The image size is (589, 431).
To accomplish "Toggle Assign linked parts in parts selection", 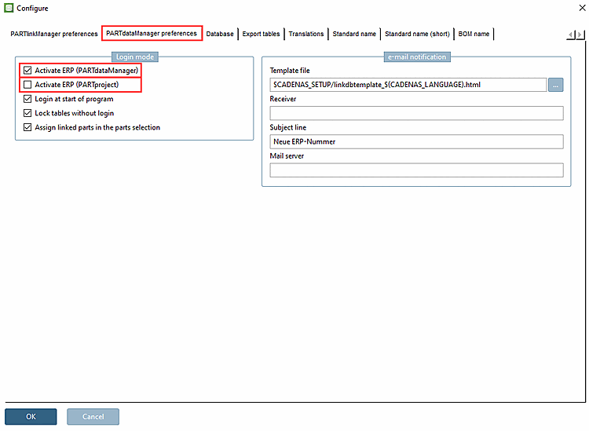I will pos(27,128).
